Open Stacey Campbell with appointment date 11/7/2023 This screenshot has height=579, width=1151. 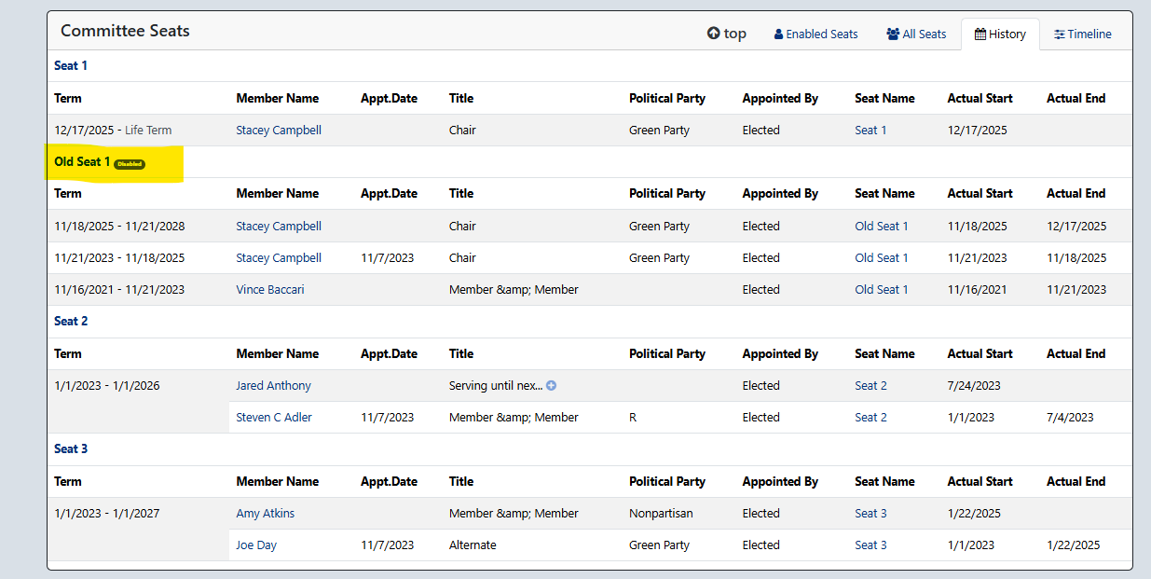[279, 258]
